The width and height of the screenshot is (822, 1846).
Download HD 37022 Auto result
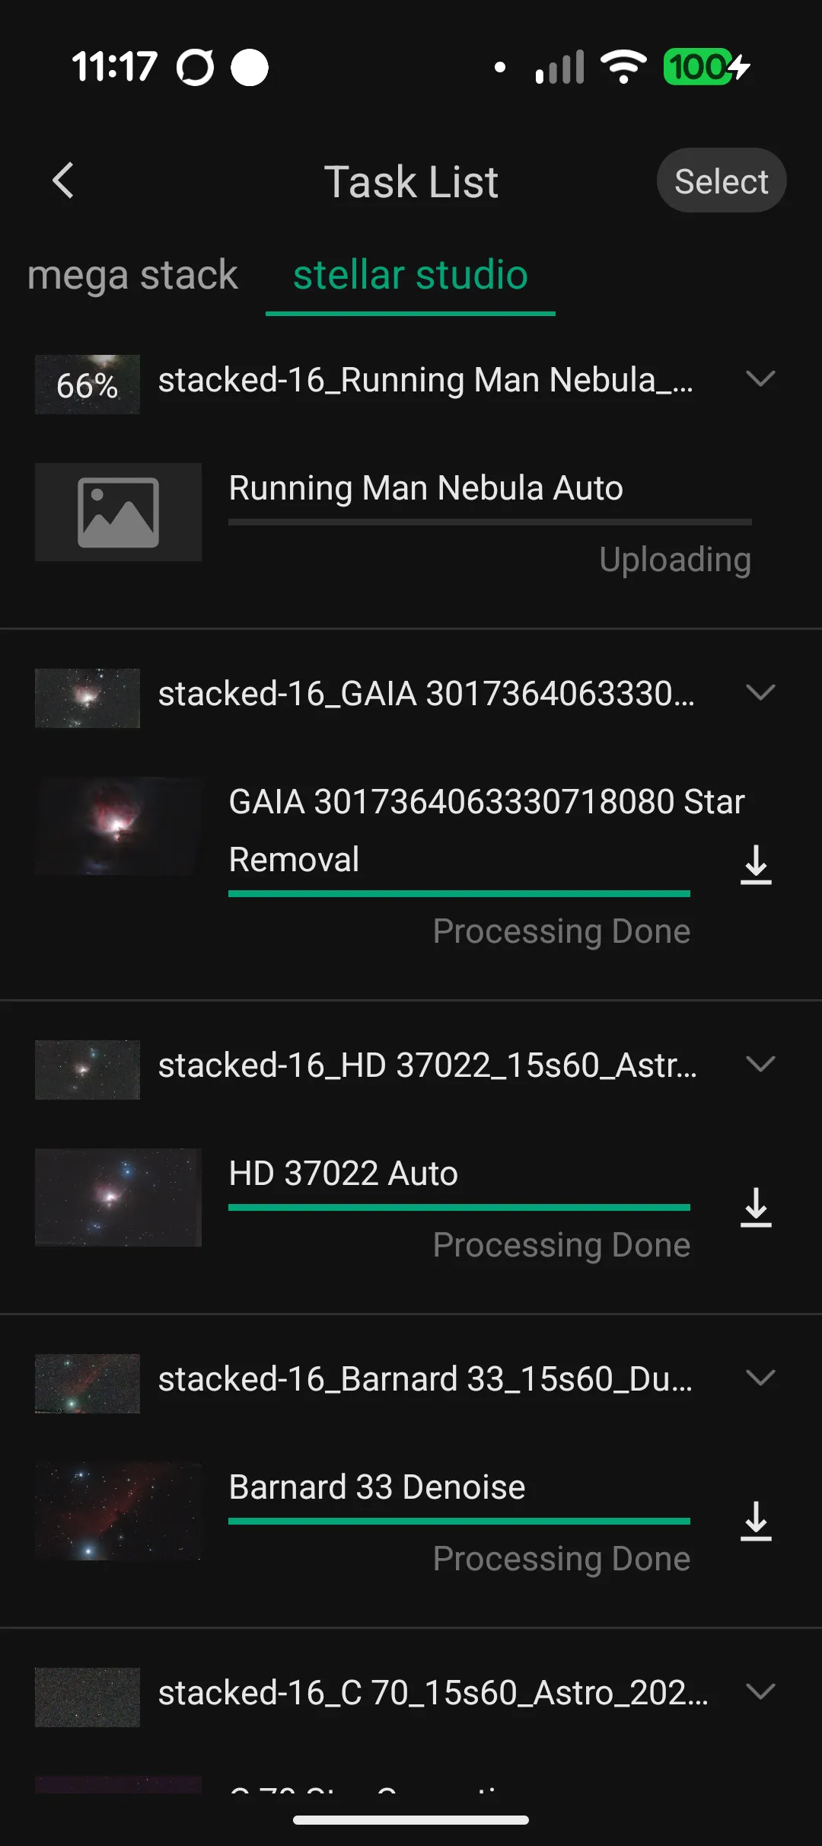click(x=756, y=1208)
